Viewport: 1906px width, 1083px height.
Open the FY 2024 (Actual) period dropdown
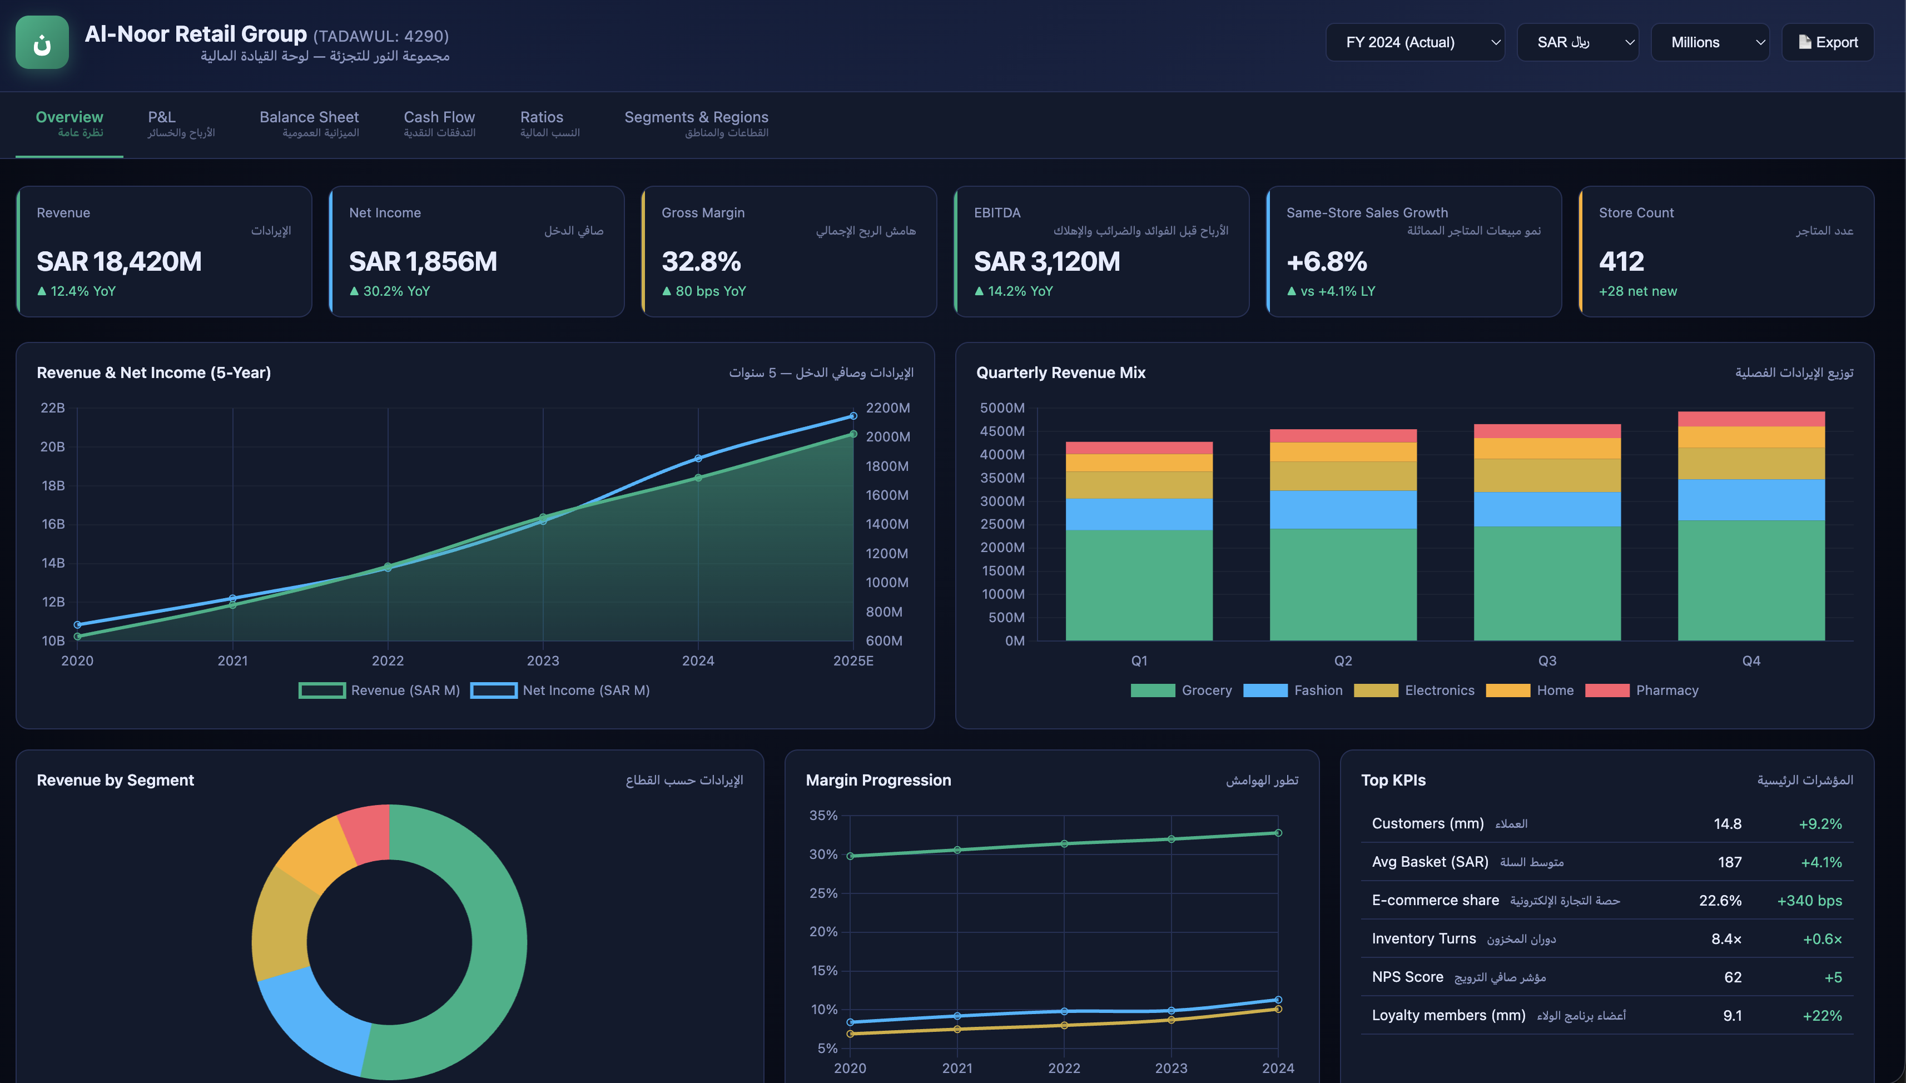click(1414, 42)
